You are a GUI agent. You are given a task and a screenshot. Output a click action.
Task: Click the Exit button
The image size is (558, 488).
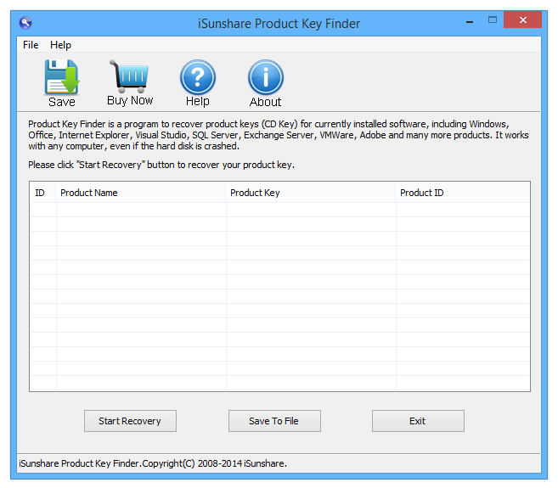pyautogui.click(x=418, y=421)
